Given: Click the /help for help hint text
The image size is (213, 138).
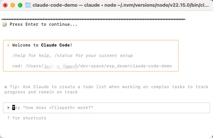Looking at the screenshot, I should point(32,55).
